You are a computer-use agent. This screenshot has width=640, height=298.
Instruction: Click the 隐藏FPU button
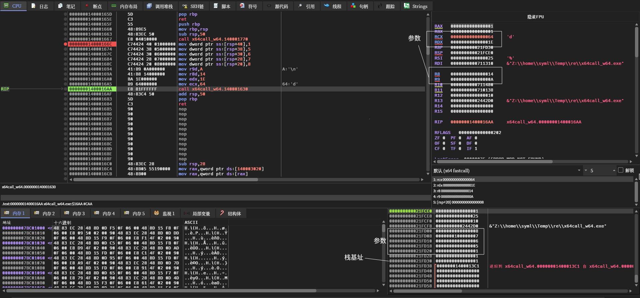(x=535, y=17)
